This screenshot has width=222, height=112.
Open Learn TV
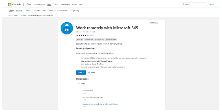click(x=53, y=11)
